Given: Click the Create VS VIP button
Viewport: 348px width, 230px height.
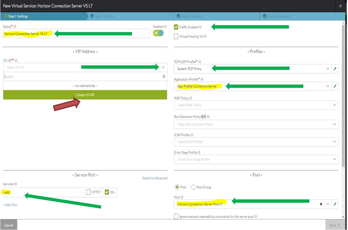Looking at the screenshot, I should point(85,95).
